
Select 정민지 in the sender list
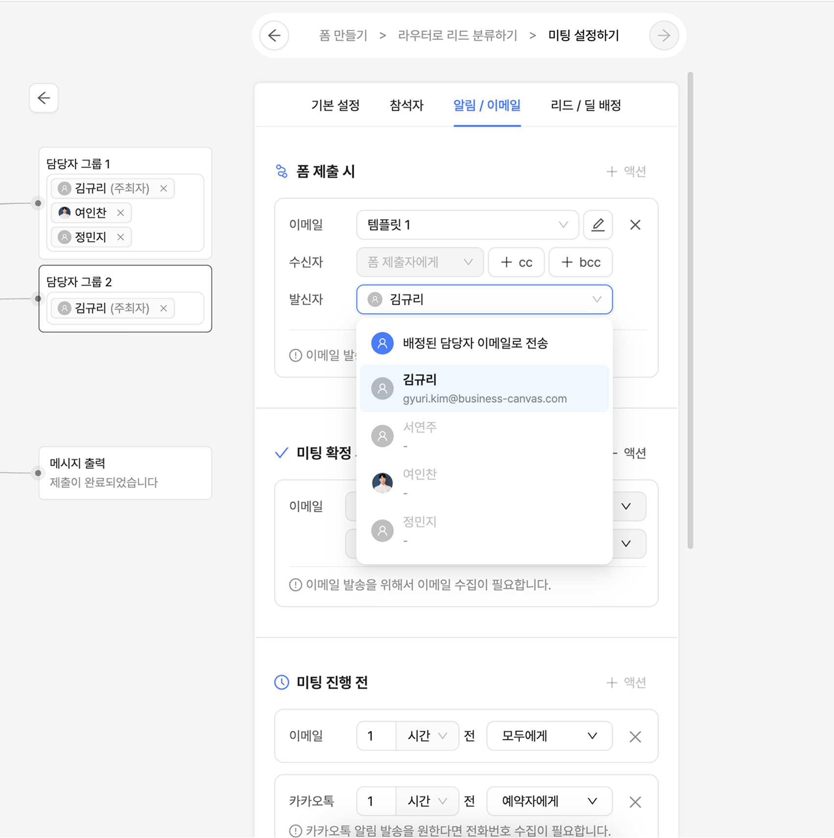pos(484,530)
